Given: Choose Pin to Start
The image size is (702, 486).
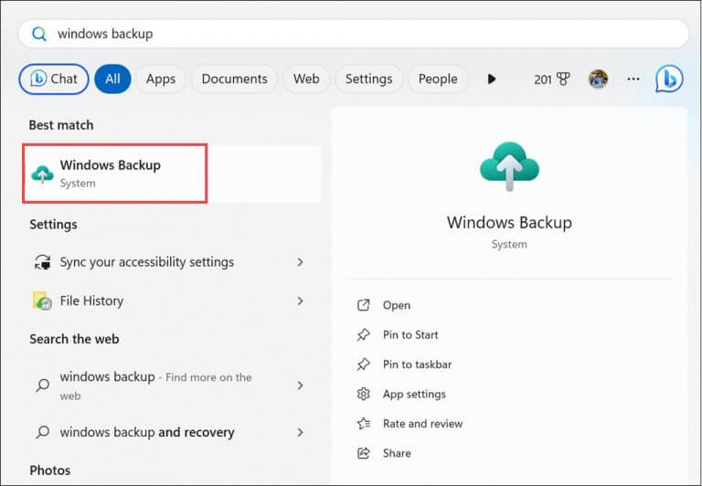Looking at the screenshot, I should [x=410, y=334].
